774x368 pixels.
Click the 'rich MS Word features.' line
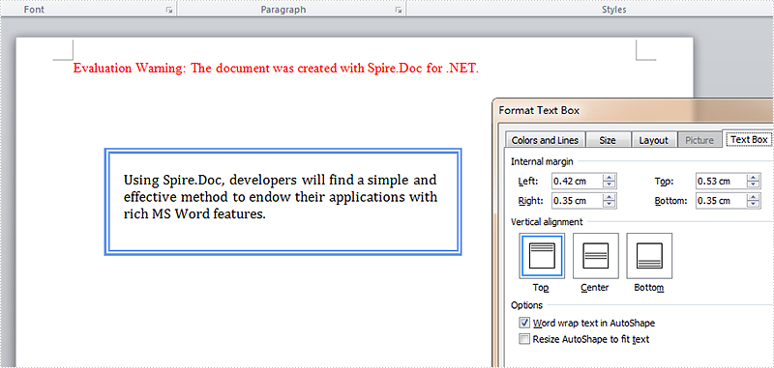[x=194, y=214]
